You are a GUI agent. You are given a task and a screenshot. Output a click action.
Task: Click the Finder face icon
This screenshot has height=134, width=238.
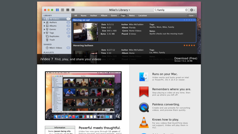tap(144, 77)
